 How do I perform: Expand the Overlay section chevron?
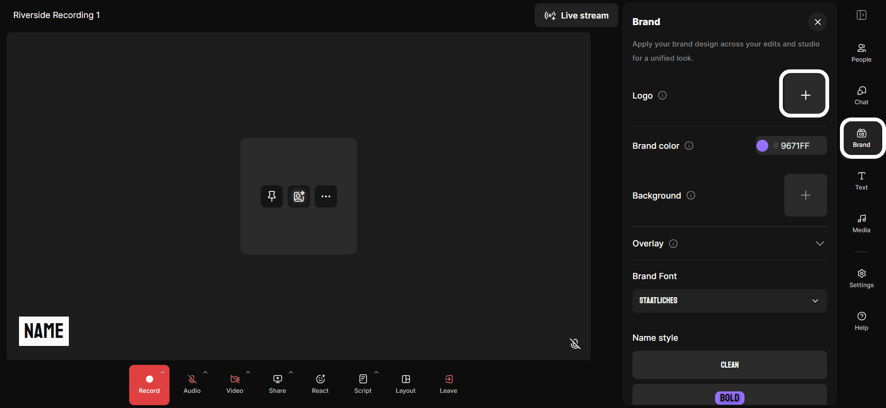(x=820, y=244)
